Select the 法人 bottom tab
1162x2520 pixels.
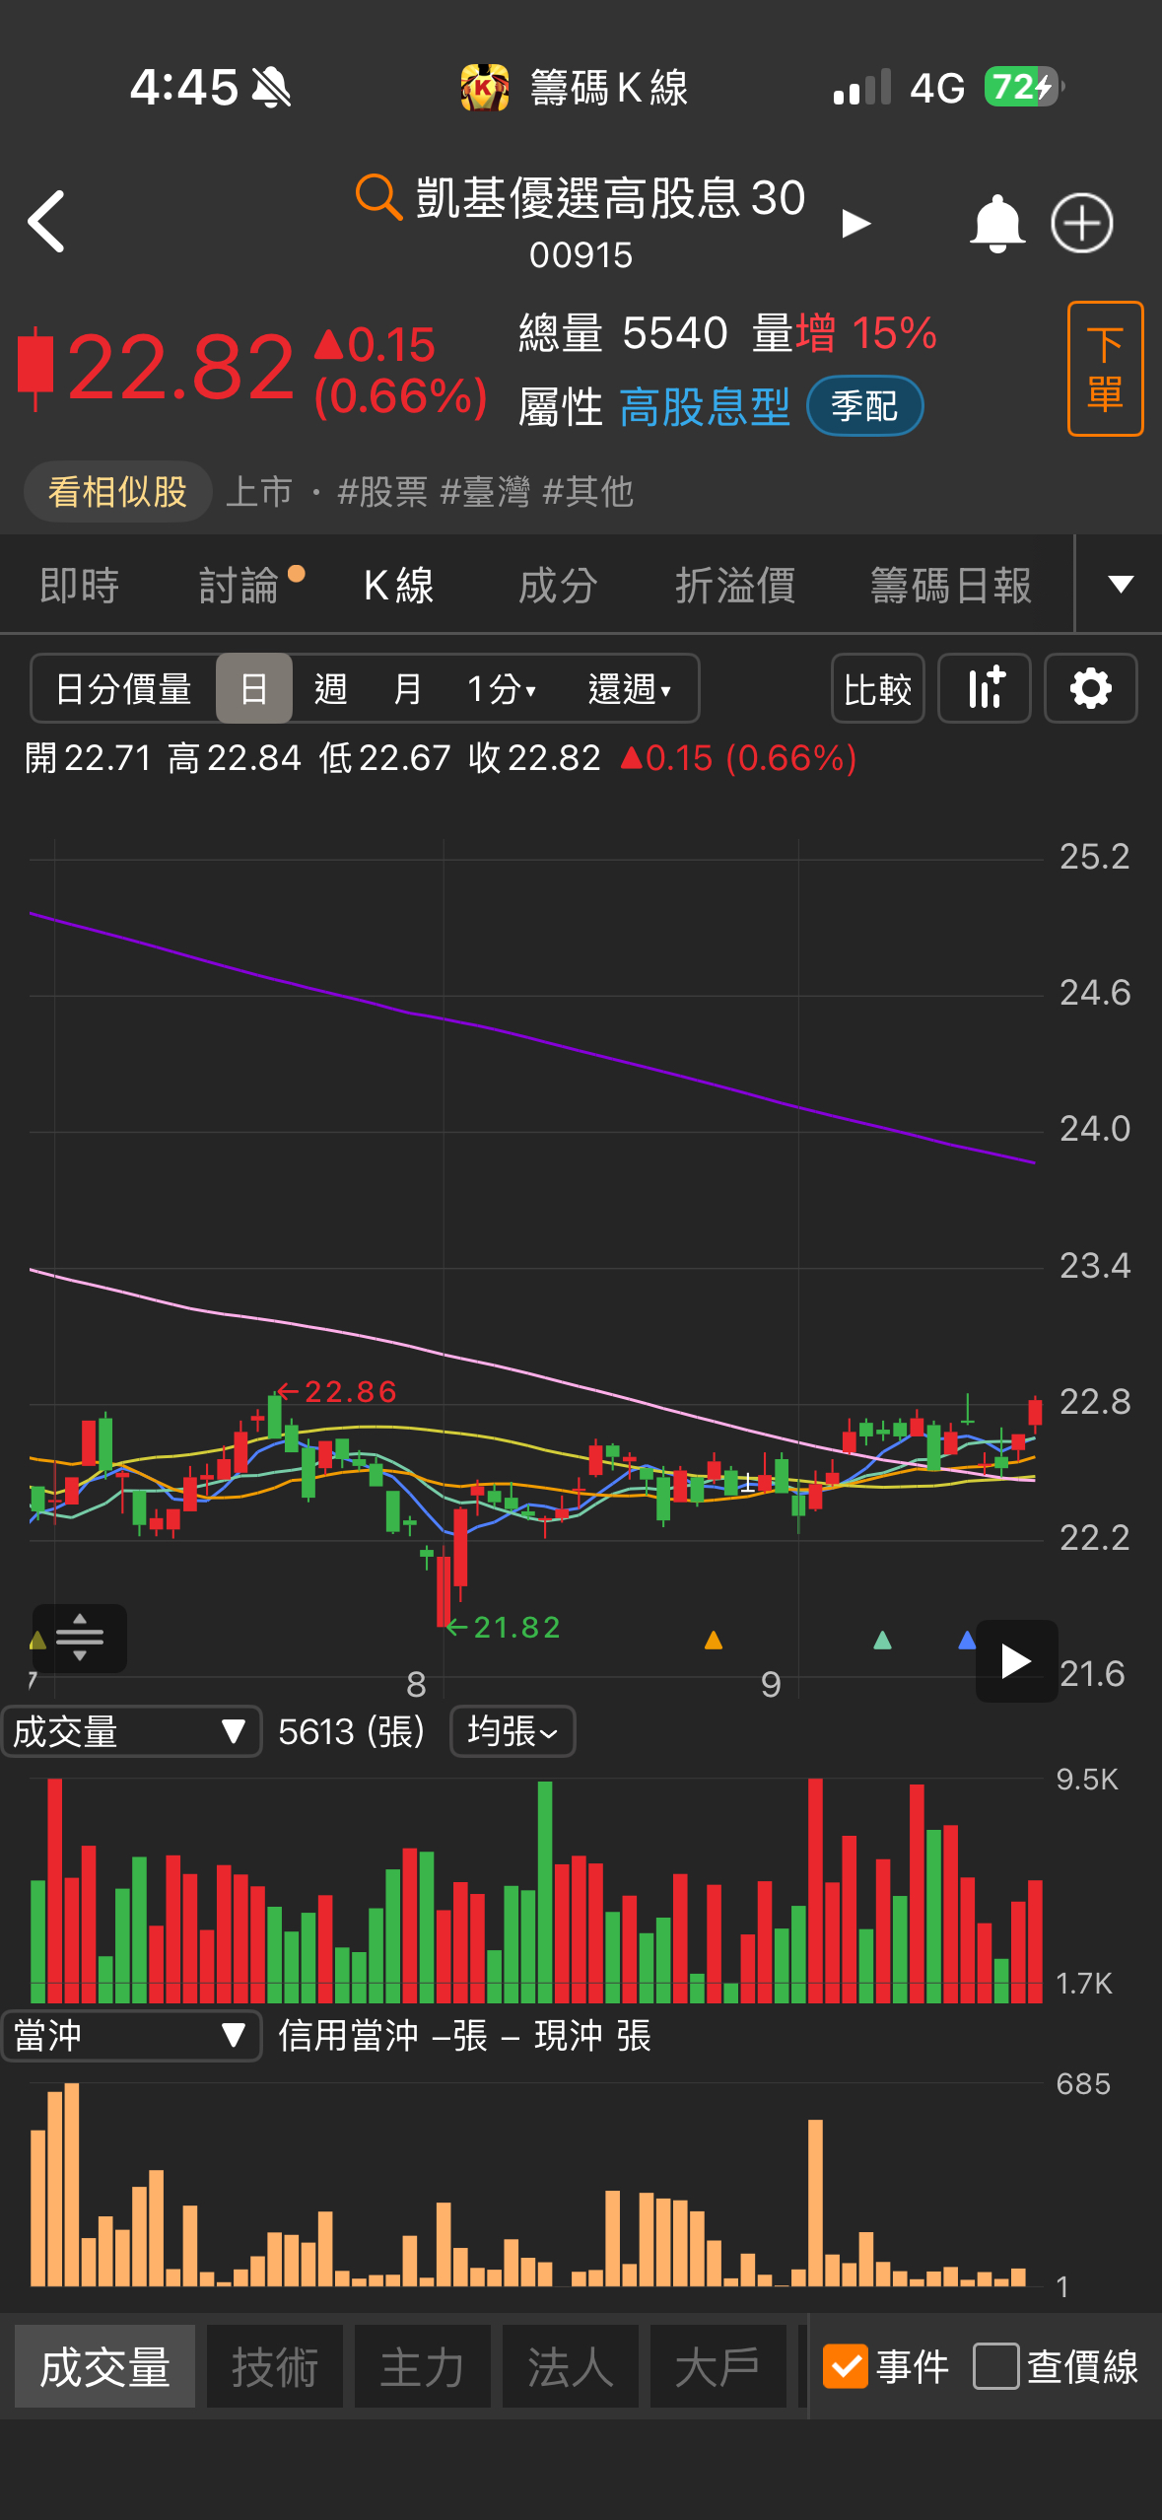[x=571, y=2366]
